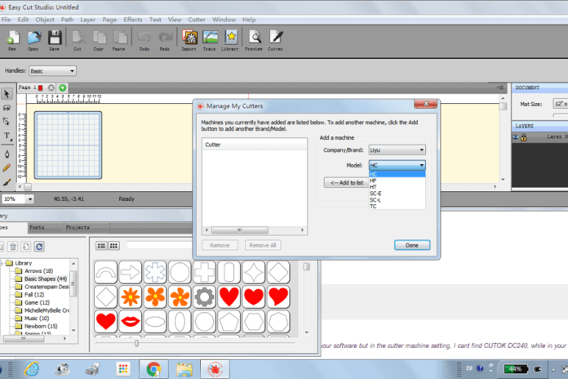The height and width of the screenshot is (379, 568).
Task: Open the Import SVG tool
Action: click(189, 40)
